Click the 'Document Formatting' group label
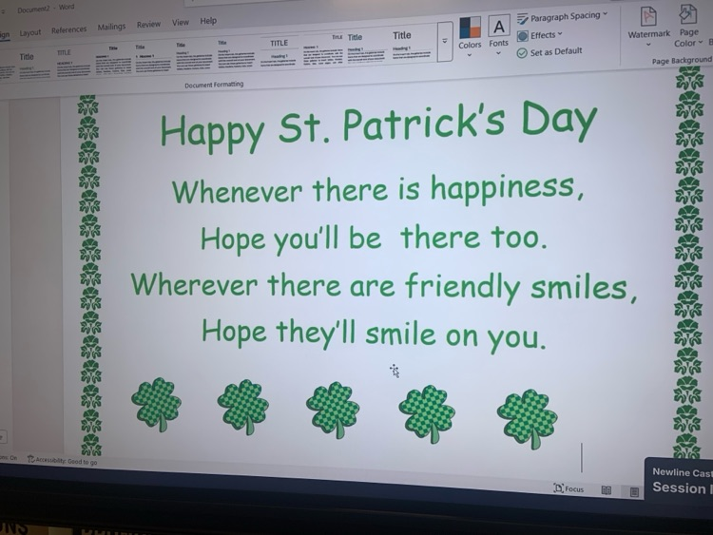The image size is (713, 535). point(214,85)
